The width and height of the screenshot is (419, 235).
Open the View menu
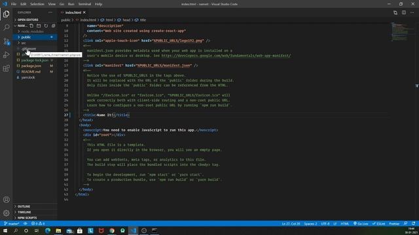click(52, 4)
